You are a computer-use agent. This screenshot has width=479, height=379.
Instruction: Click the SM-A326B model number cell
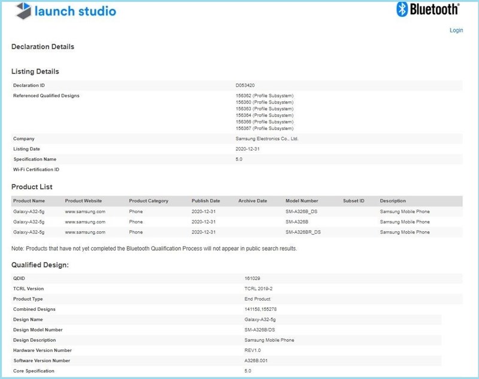click(x=298, y=222)
